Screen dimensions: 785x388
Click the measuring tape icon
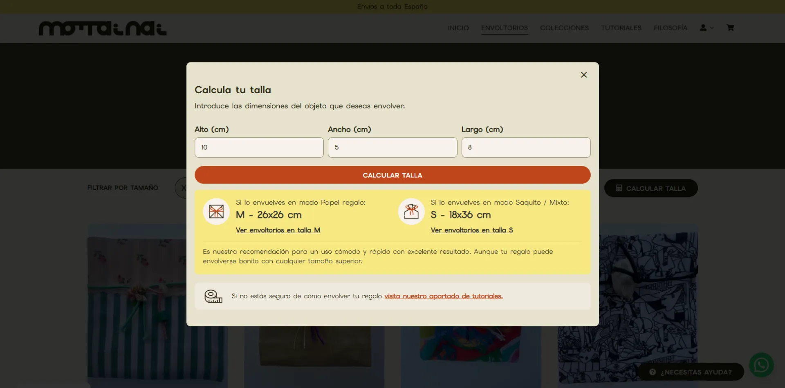click(x=213, y=296)
